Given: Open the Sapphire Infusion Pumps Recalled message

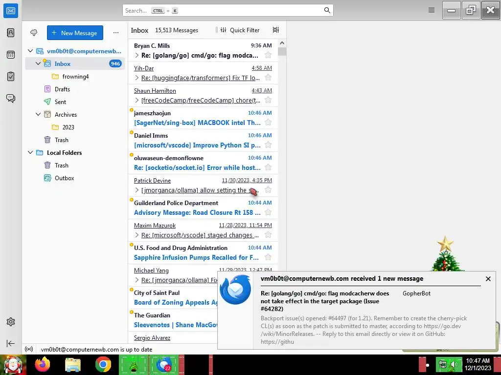Looking at the screenshot, I should pyautogui.click(x=203, y=252).
